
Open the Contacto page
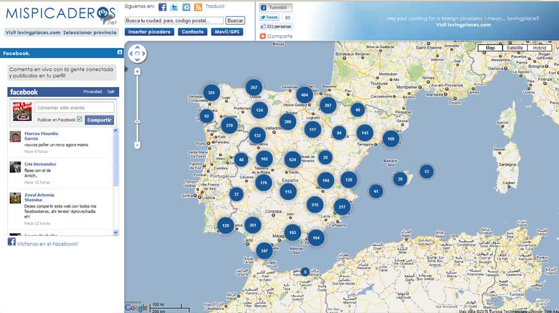[193, 31]
